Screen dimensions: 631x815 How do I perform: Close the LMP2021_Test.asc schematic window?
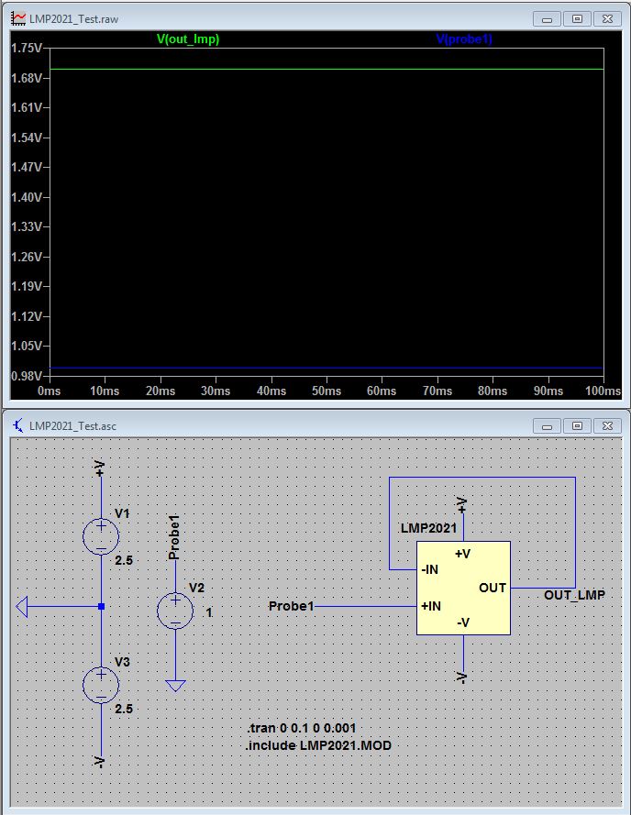[607, 426]
